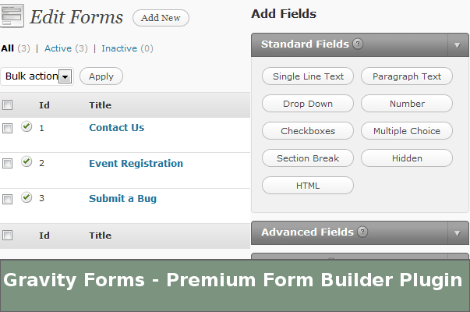
Task: Click the Standard Fields help icon
Action: pyautogui.click(x=358, y=44)
